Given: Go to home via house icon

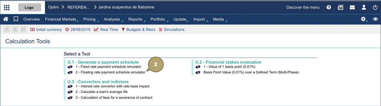Looking at the screenshot, I should point(6,19).
